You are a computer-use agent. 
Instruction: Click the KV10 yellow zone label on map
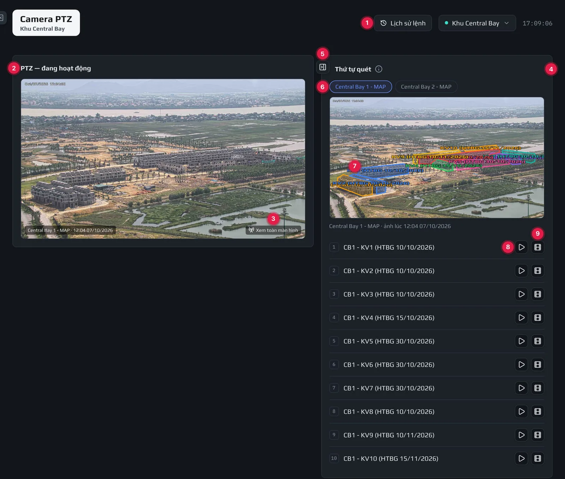point(480,148)
